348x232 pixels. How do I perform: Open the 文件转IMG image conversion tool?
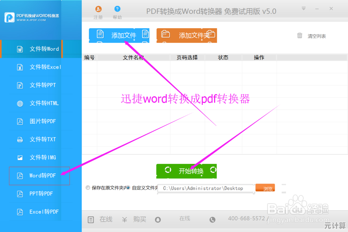(x=39, y=158)
